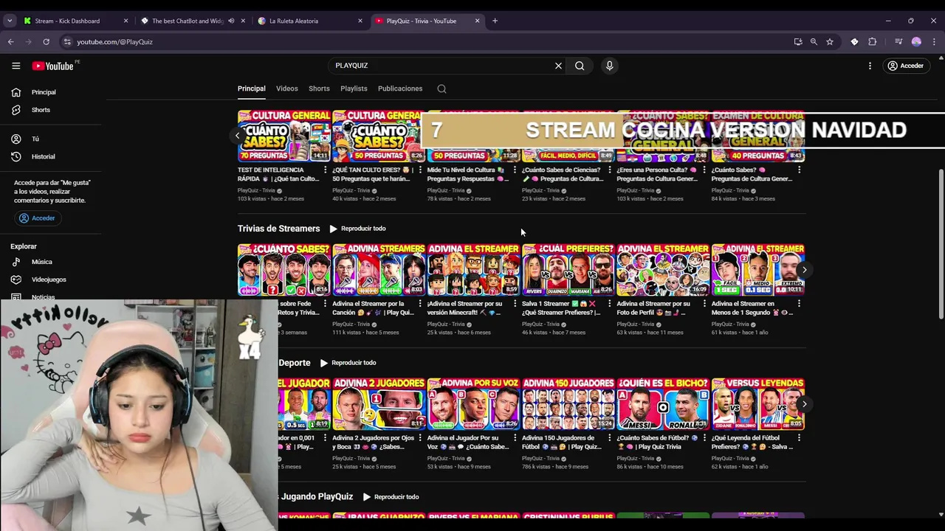This screenshot has width=945, height=531.
Task: Open options for Salva 1 Streamer video
Action: [610, 304]
